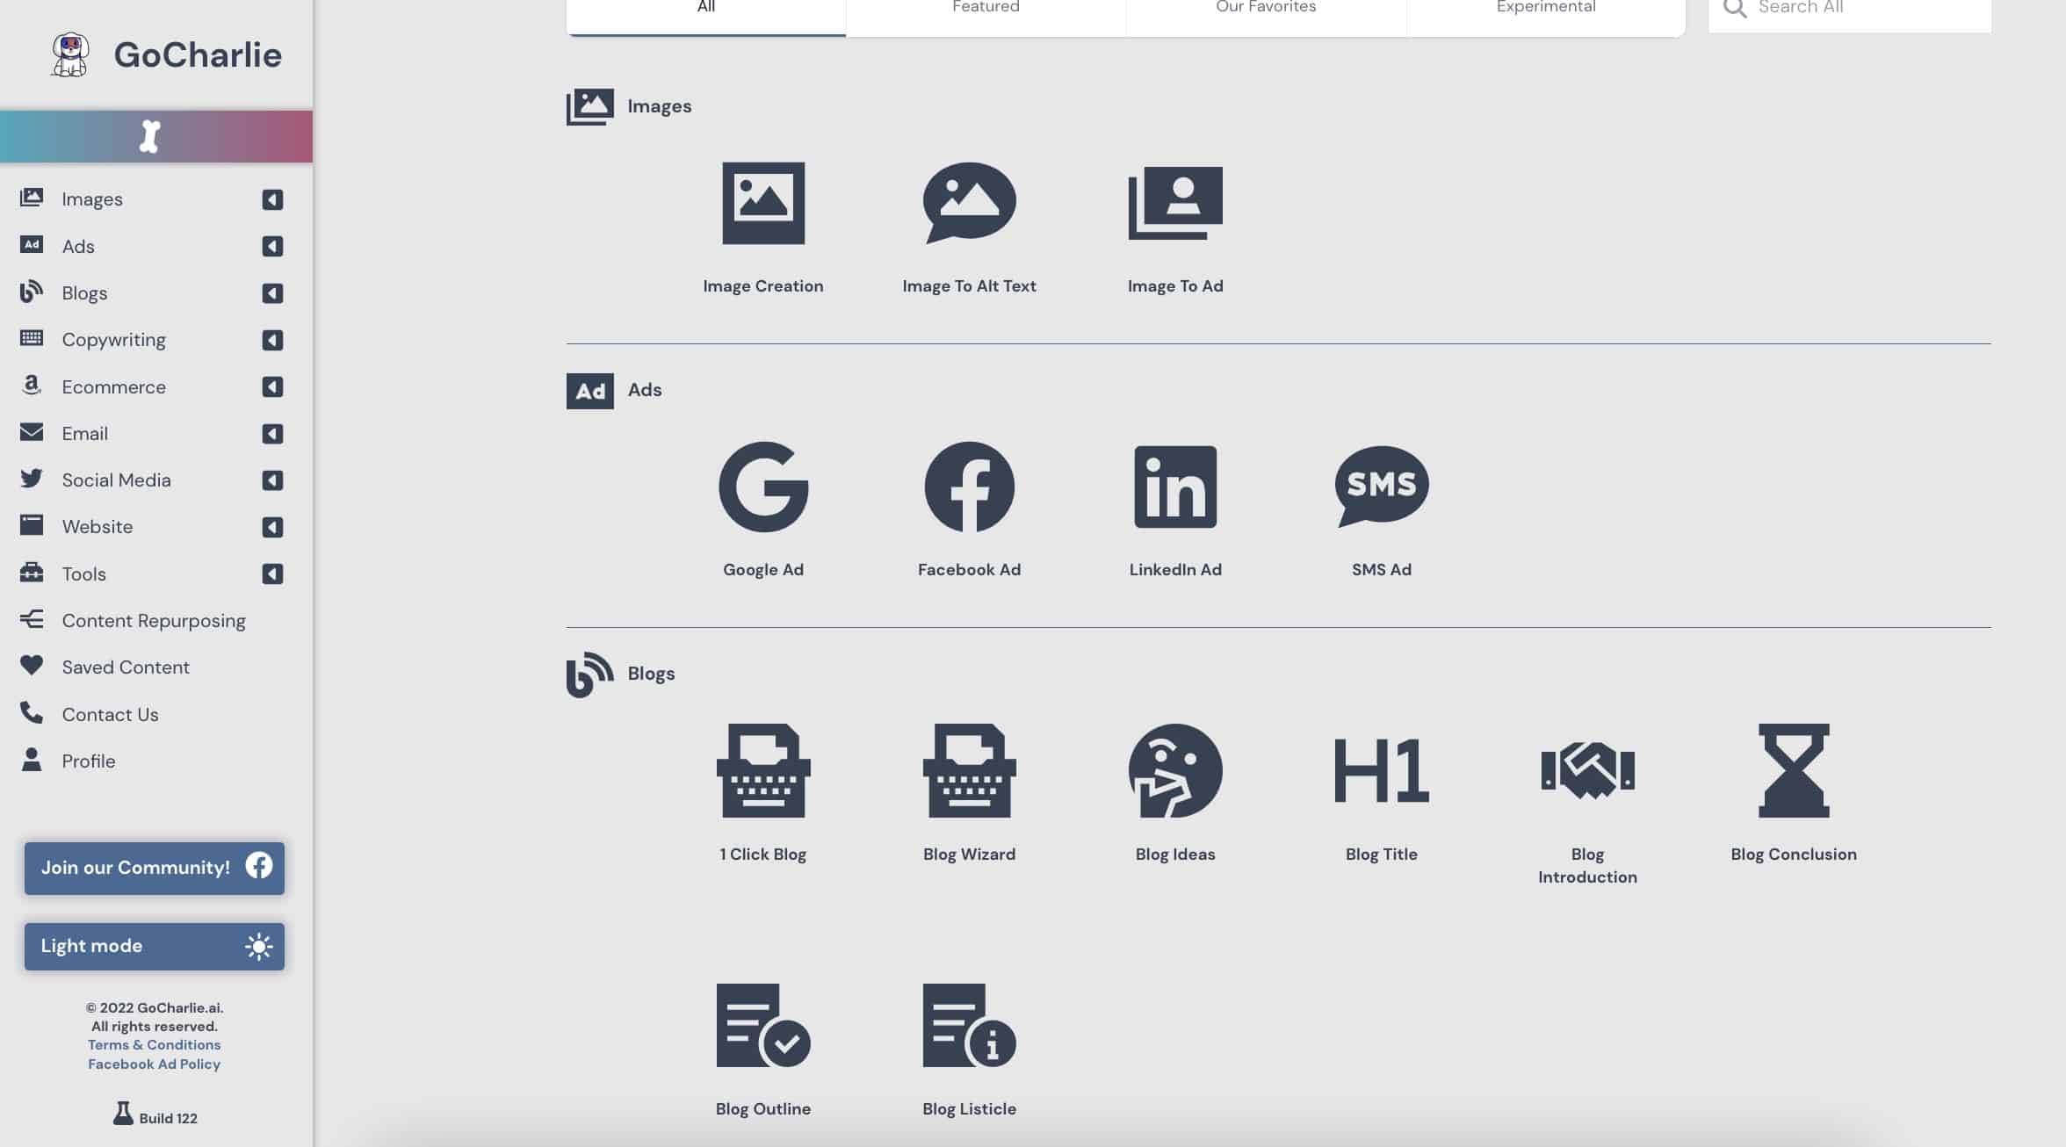Image resolution: width=2066 pixels, height=1147 pixels.
Task: Click the Ads section header icon
Action: pos(589,391)
